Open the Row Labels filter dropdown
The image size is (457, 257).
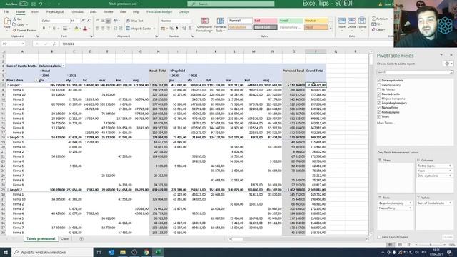pos(36,80)
